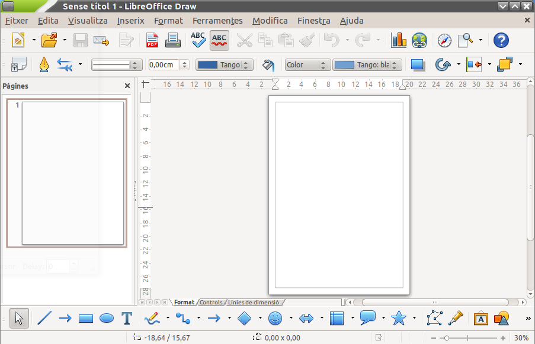Open the Fitxer menu
Screen dimensions: 535x344
point(17,21)
